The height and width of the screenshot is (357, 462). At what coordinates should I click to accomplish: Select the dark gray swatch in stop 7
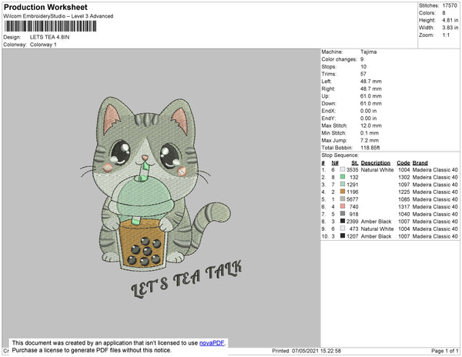pos(343,214)
